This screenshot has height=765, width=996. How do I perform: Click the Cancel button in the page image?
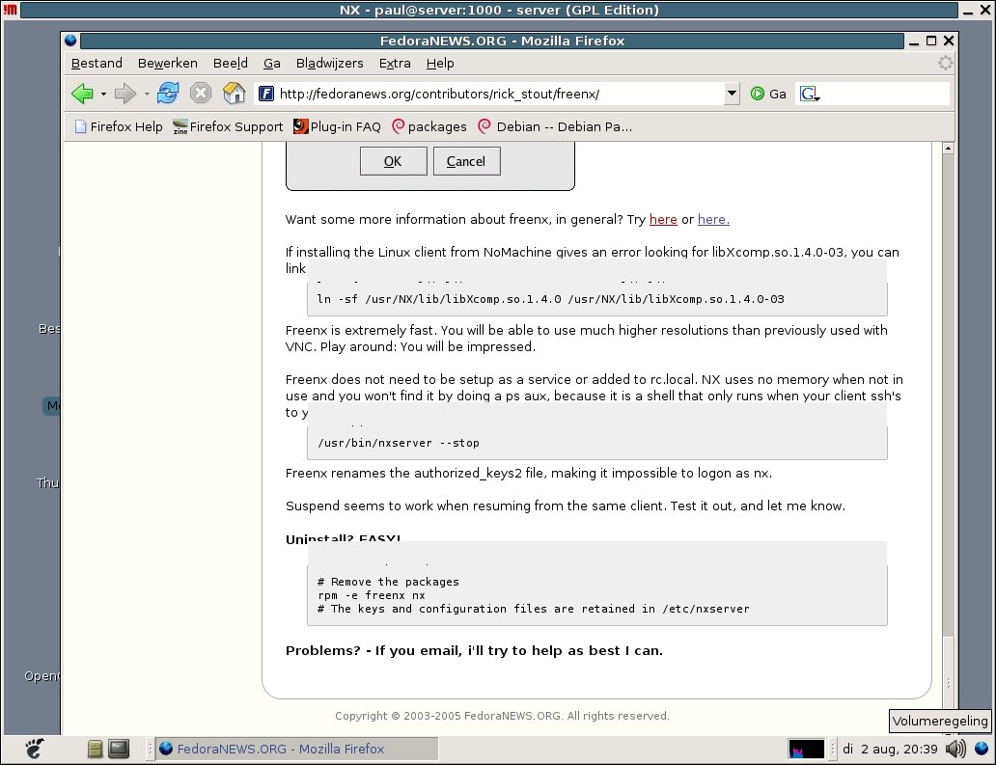point(466,161)
